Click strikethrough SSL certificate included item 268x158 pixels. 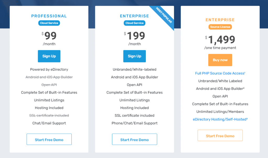coord(49,115)
